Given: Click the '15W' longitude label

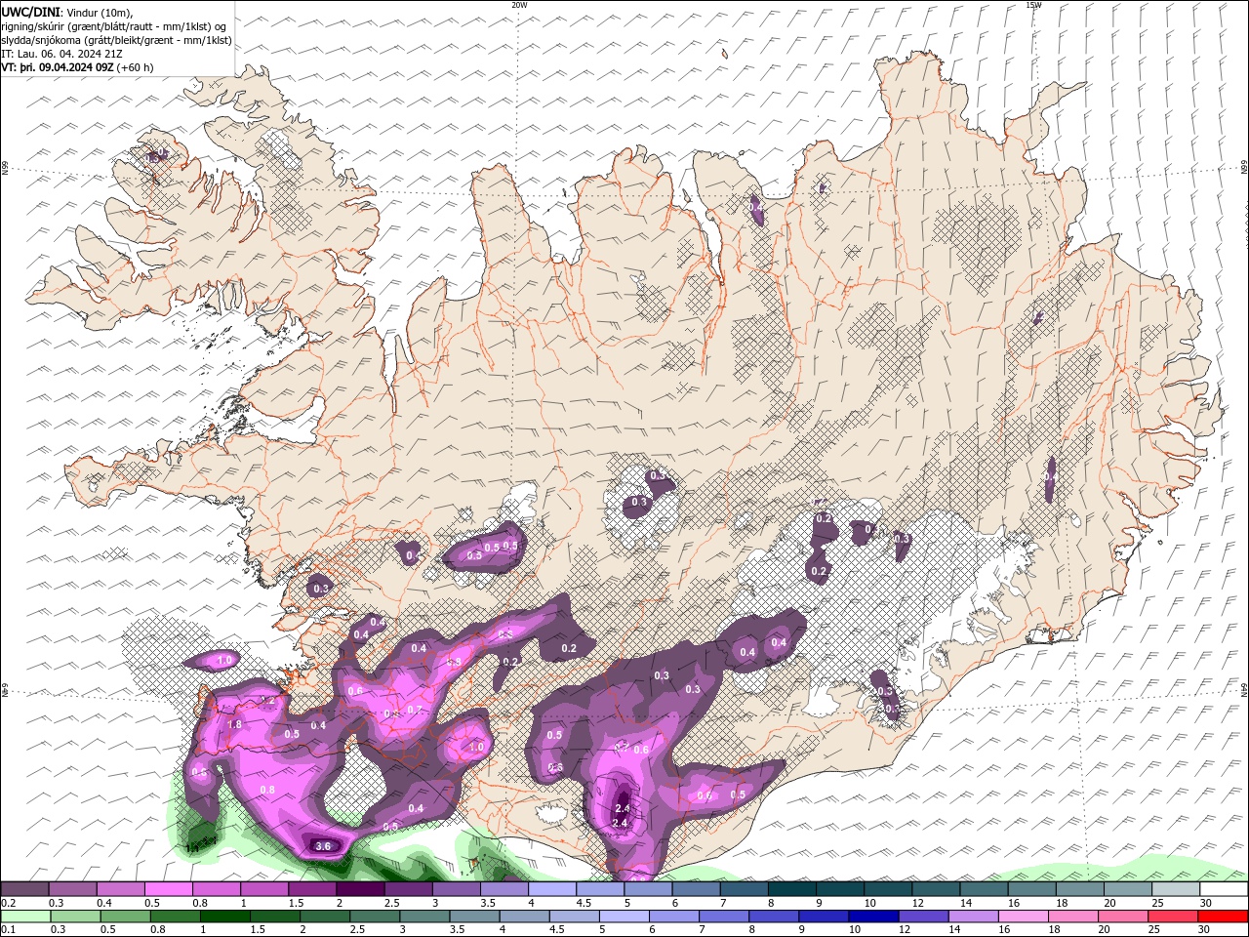Looking at the screenshot, I should [1033, 5].
